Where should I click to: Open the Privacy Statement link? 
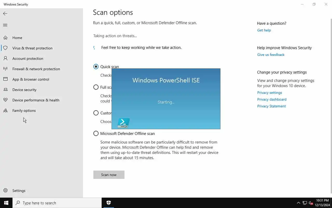tap(271, 106)
